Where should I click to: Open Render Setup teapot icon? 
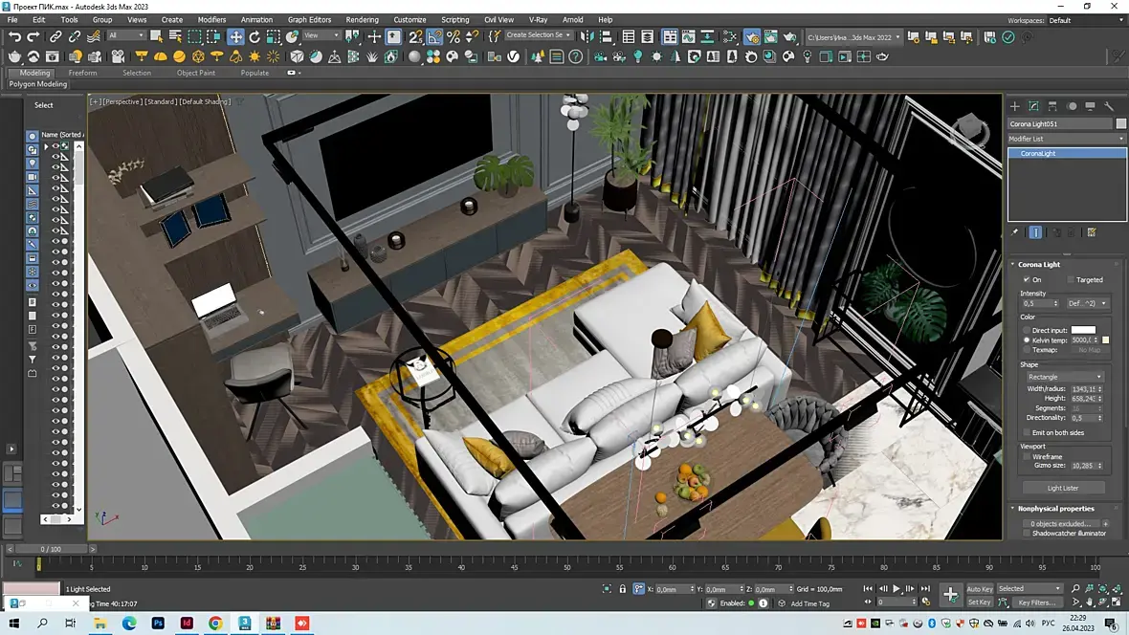point(752,36)
